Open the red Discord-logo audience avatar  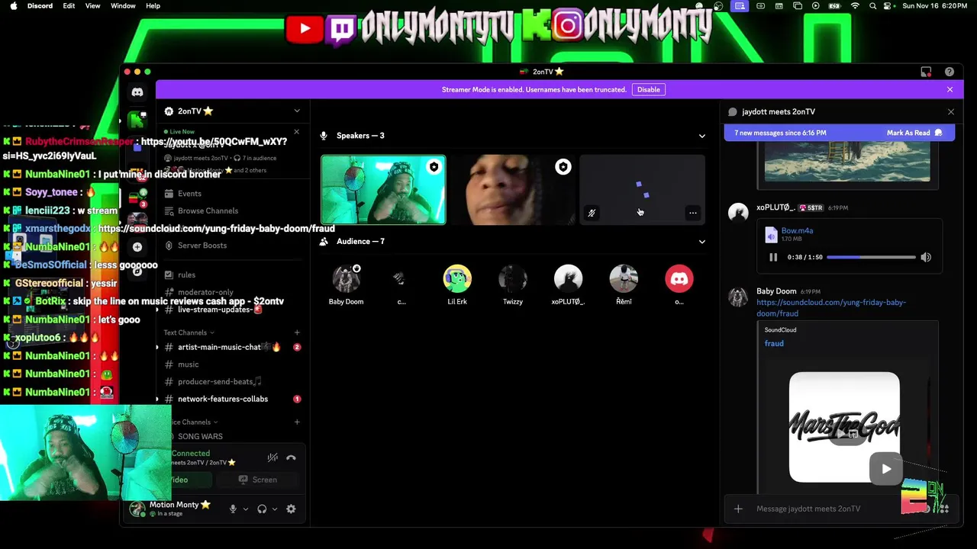point(679,278)
